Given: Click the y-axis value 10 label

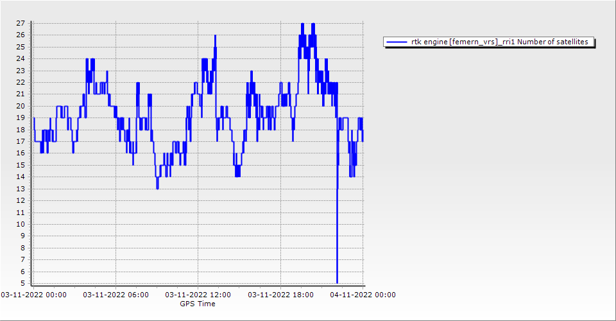Looking at the screenshot, I should 21,224.
